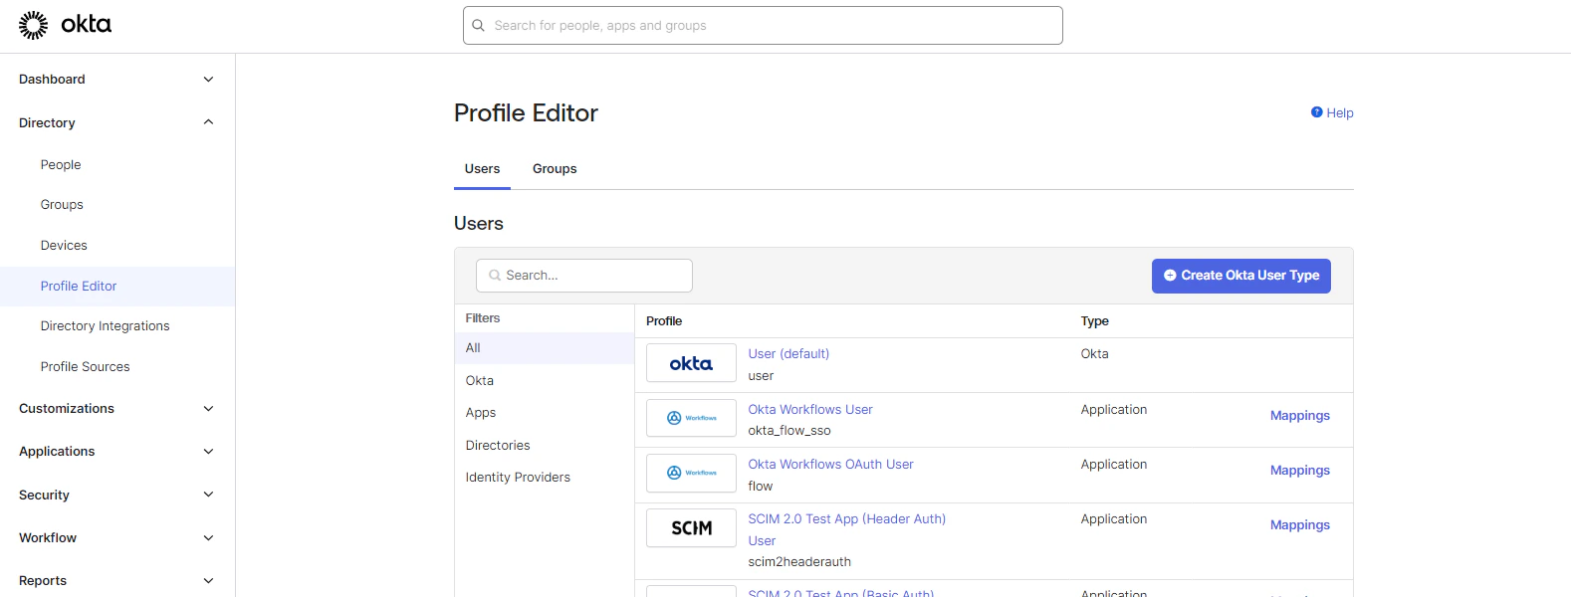The height and width of the screenshot is (597, 1571).
Task: Click the Workflow menu label
Action: [48, 538]
